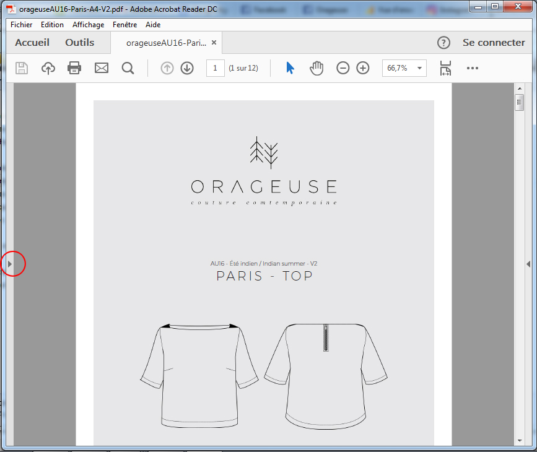
Task: Click the back view top illustration
Action: click(x=326, y=376)
